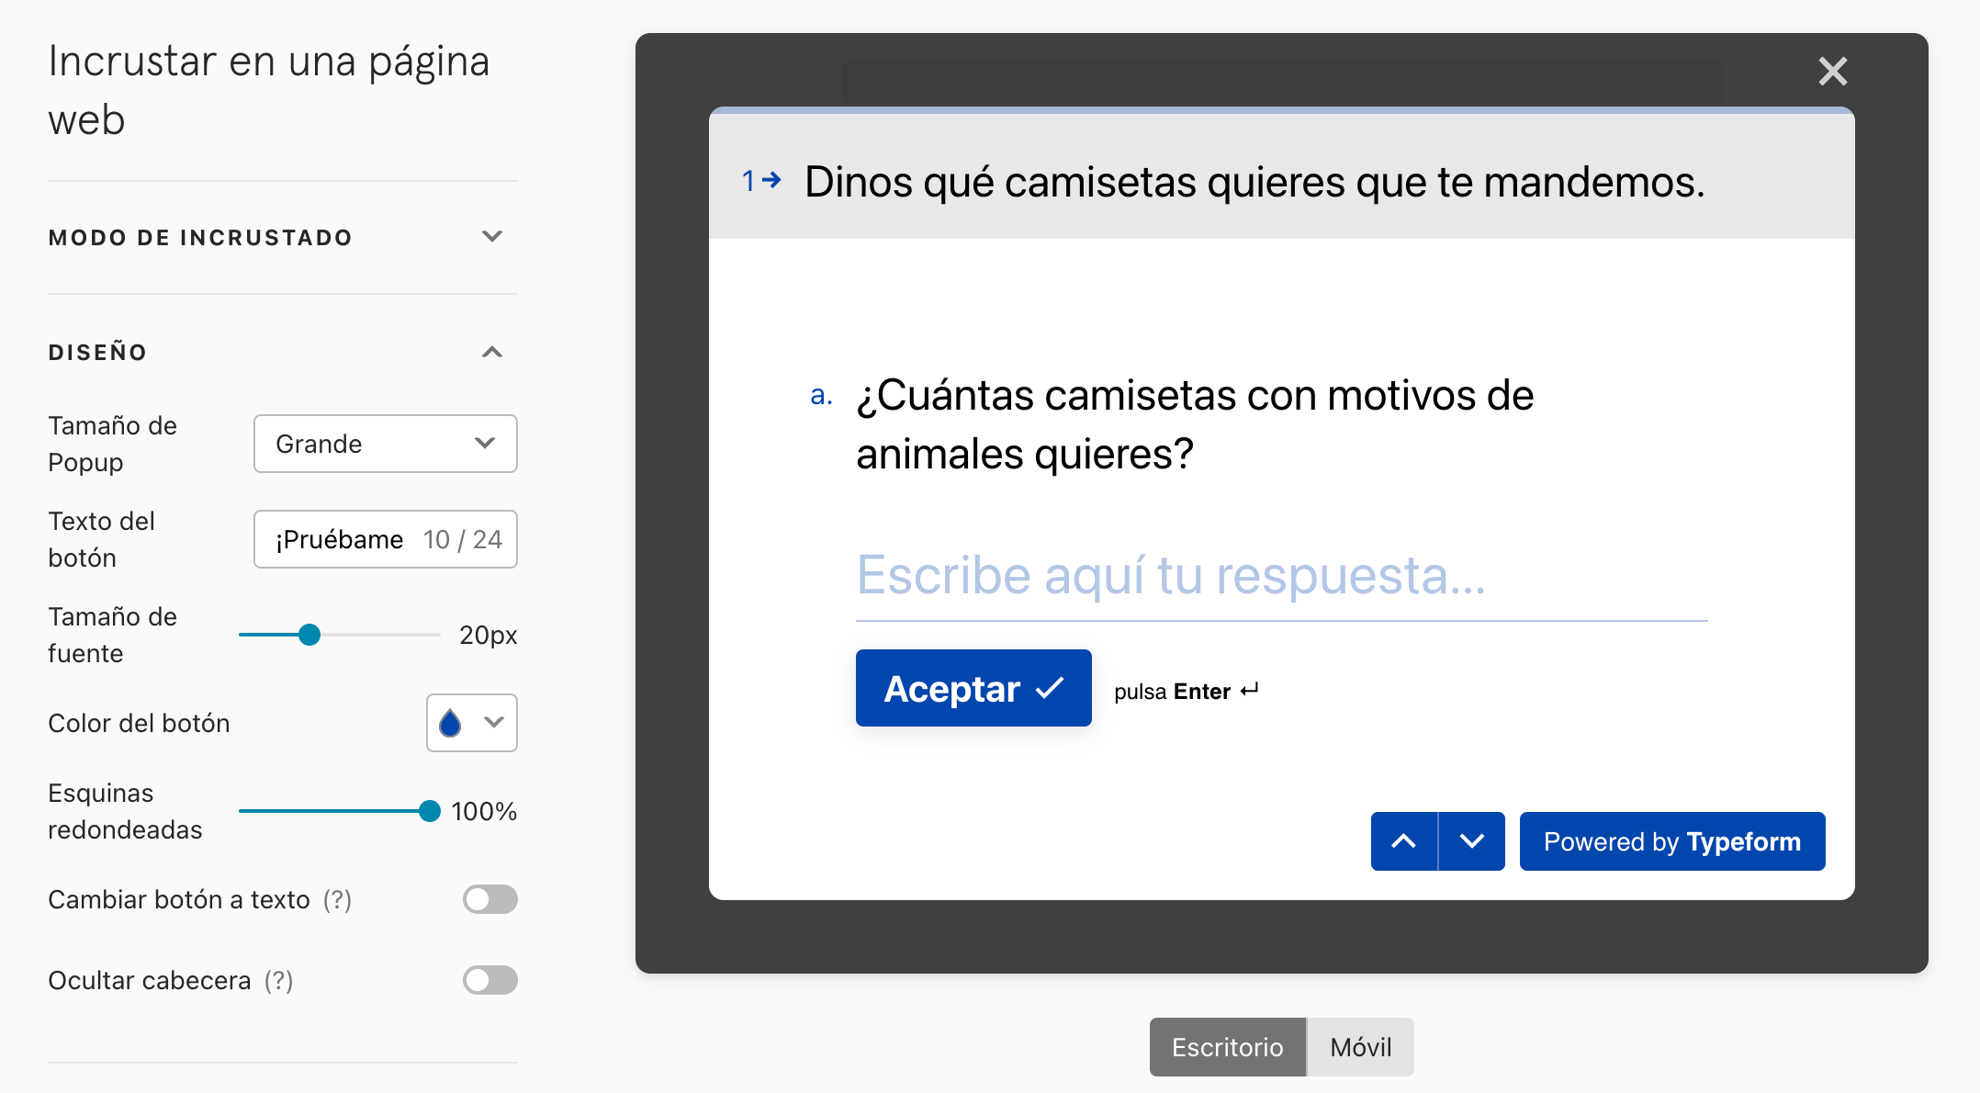Adjust the Tamaño de fuente slider handle
1980x1093 pixels.
309,635
